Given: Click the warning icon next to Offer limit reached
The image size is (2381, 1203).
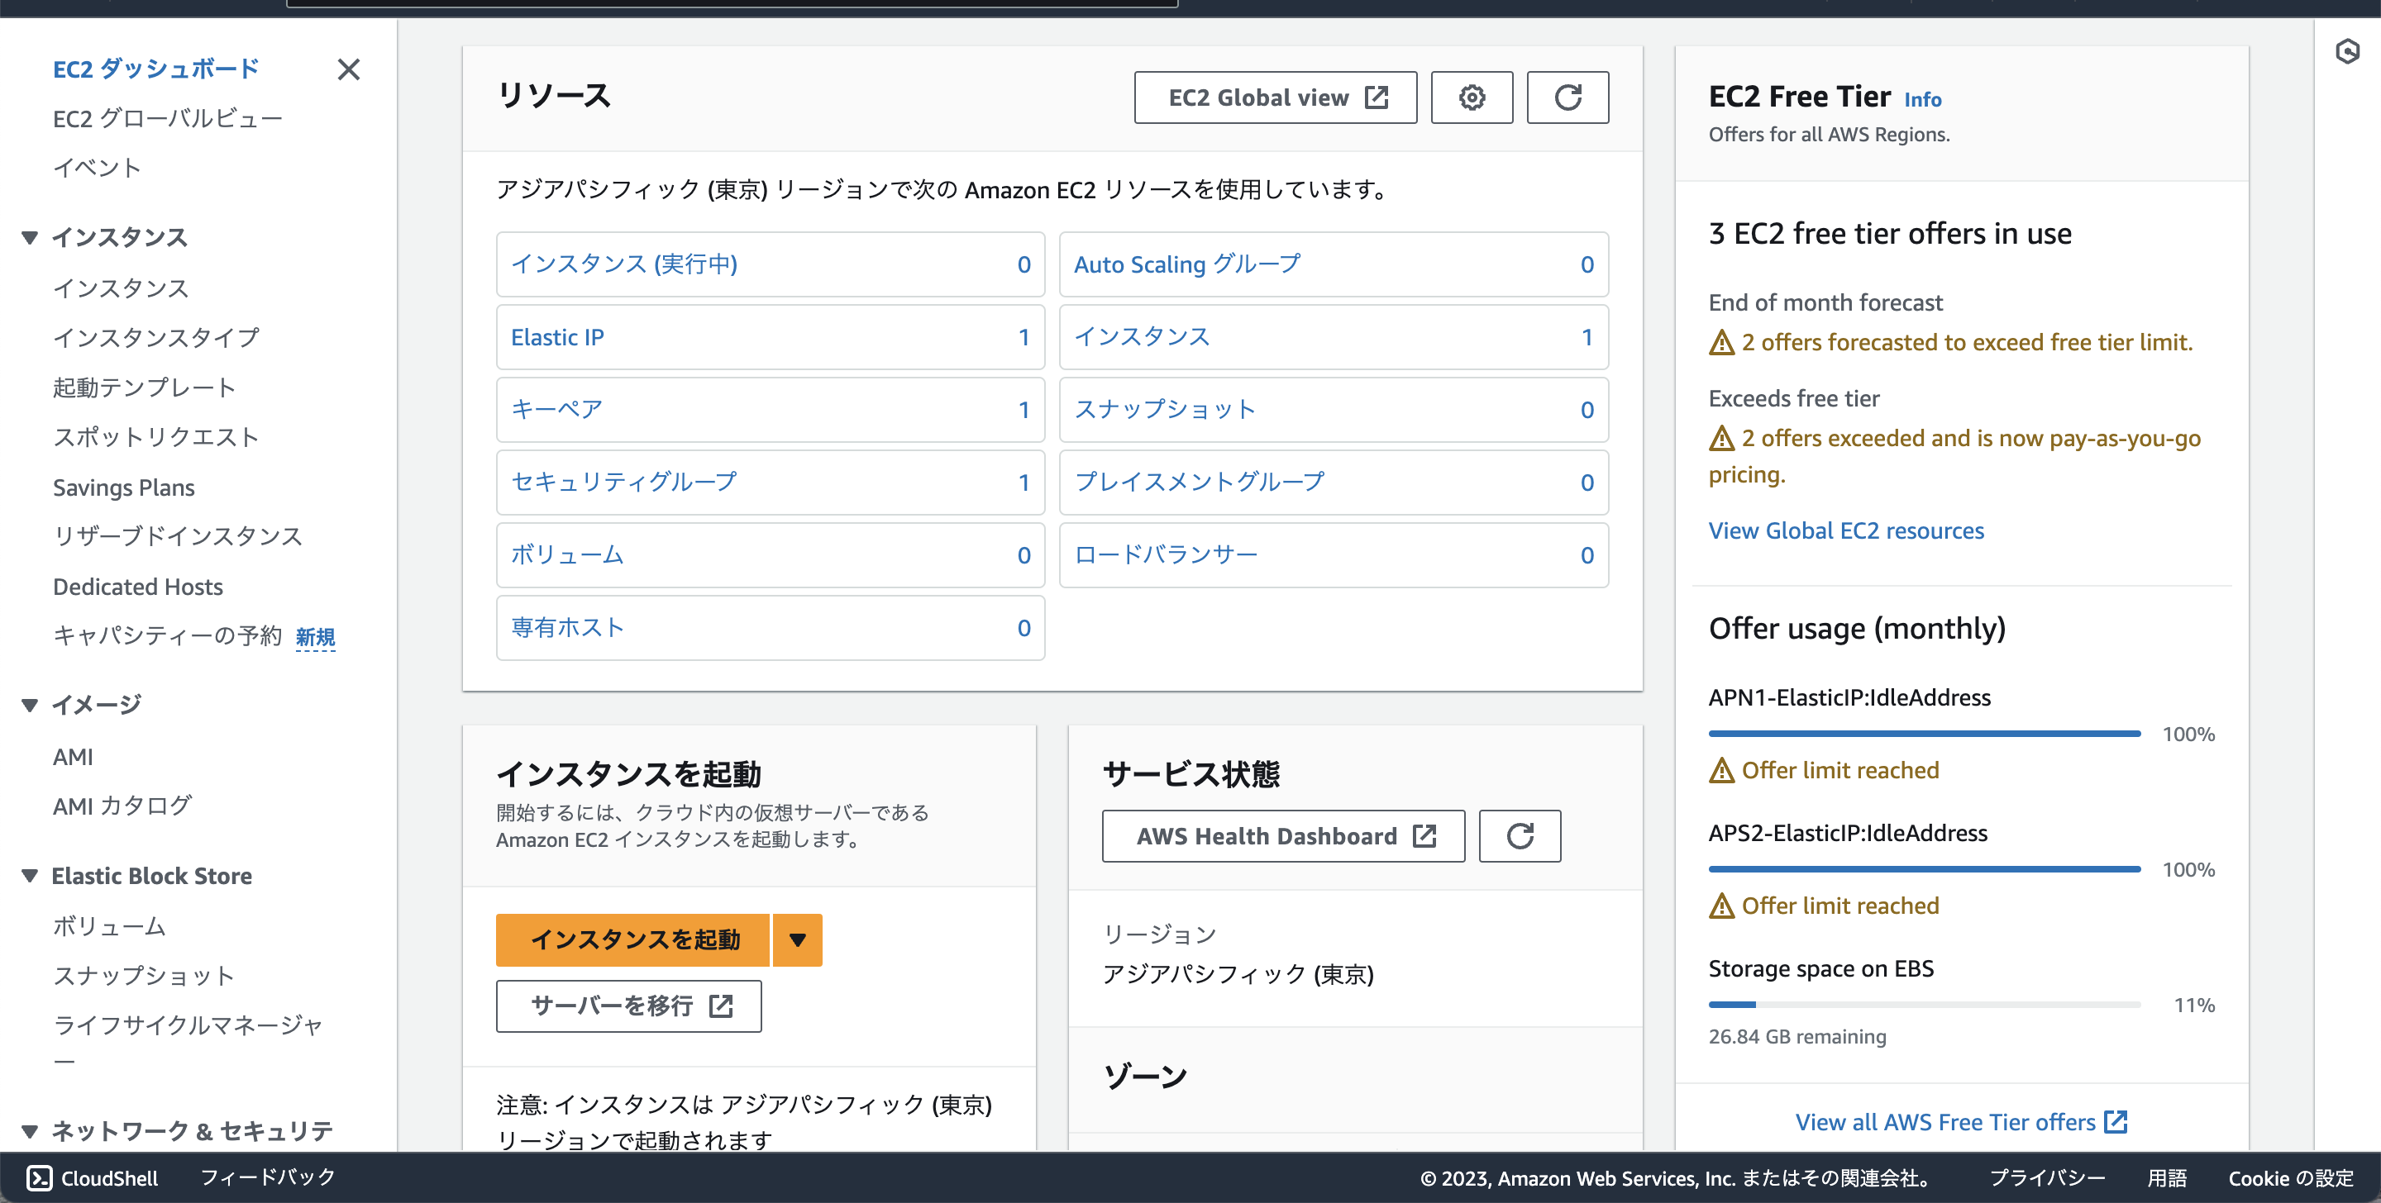Looking at the screenshot, I should [1721, 770].
